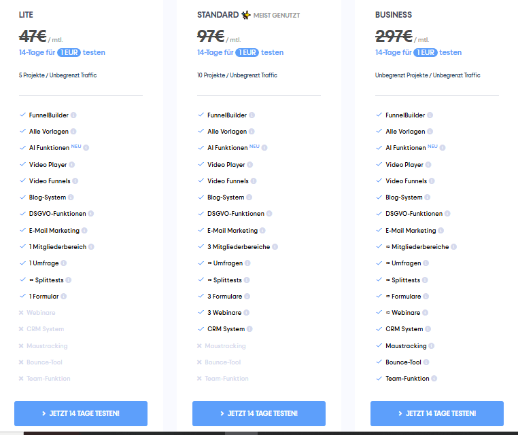Screen dimensions: 518x435
Task: Click the crossed-out 297€ Business price
Action: coord(394,36)
